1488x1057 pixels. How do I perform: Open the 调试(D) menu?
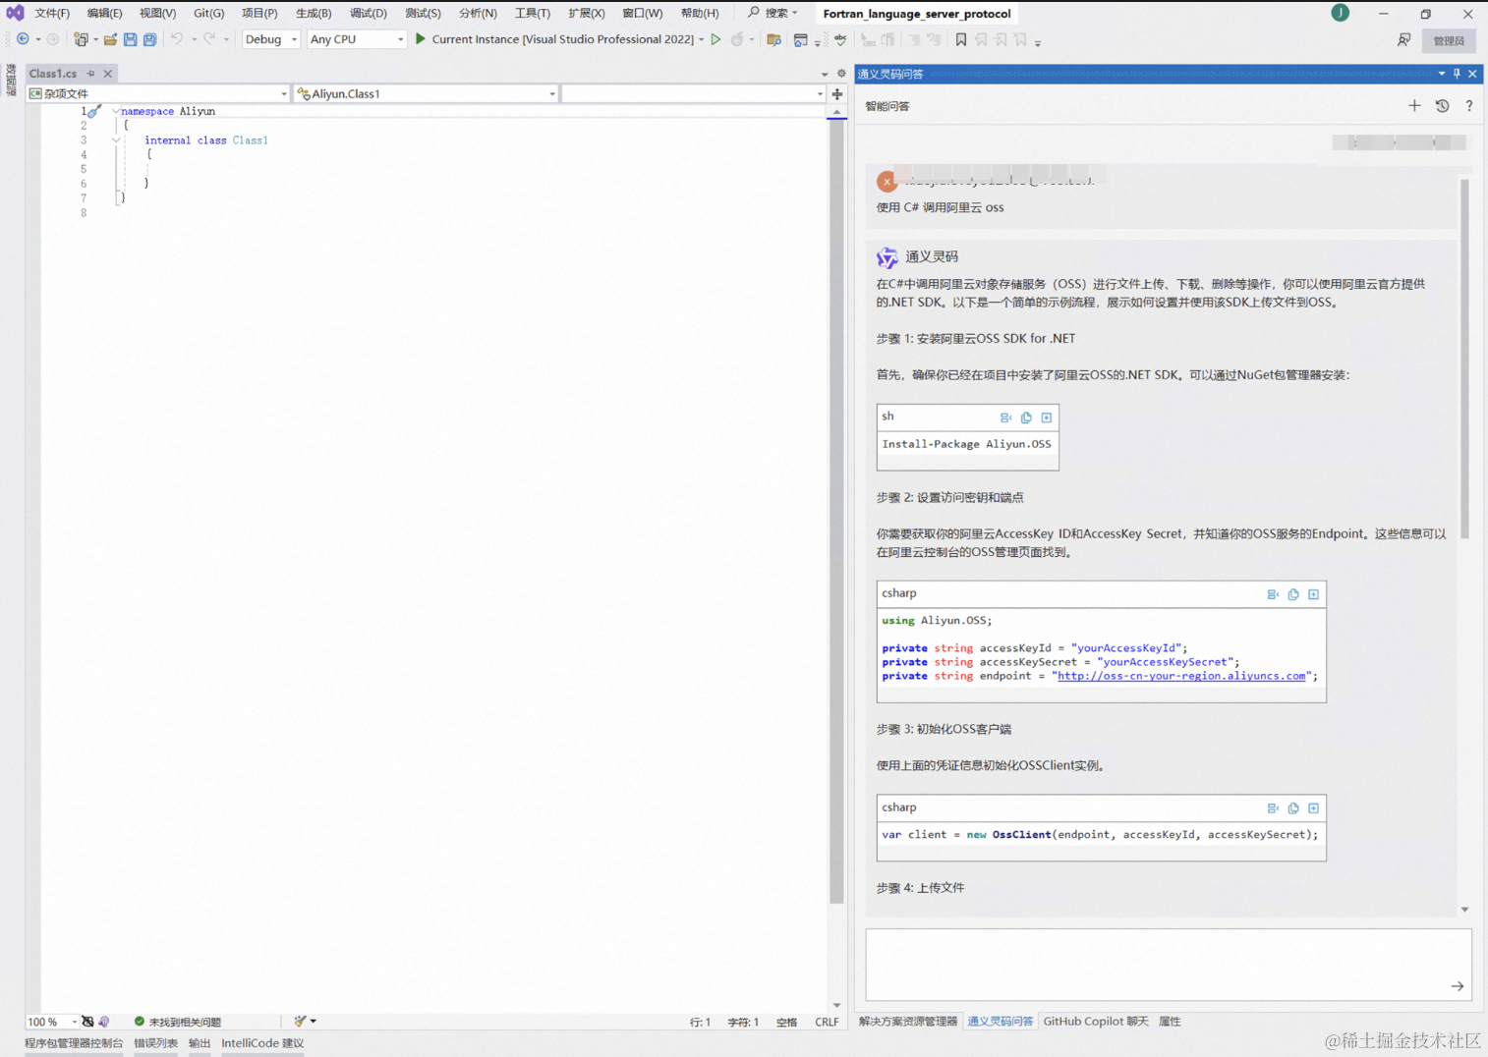point(368,14)
